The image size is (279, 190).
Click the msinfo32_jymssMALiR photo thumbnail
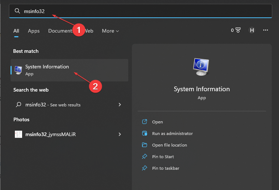(18, 134)
